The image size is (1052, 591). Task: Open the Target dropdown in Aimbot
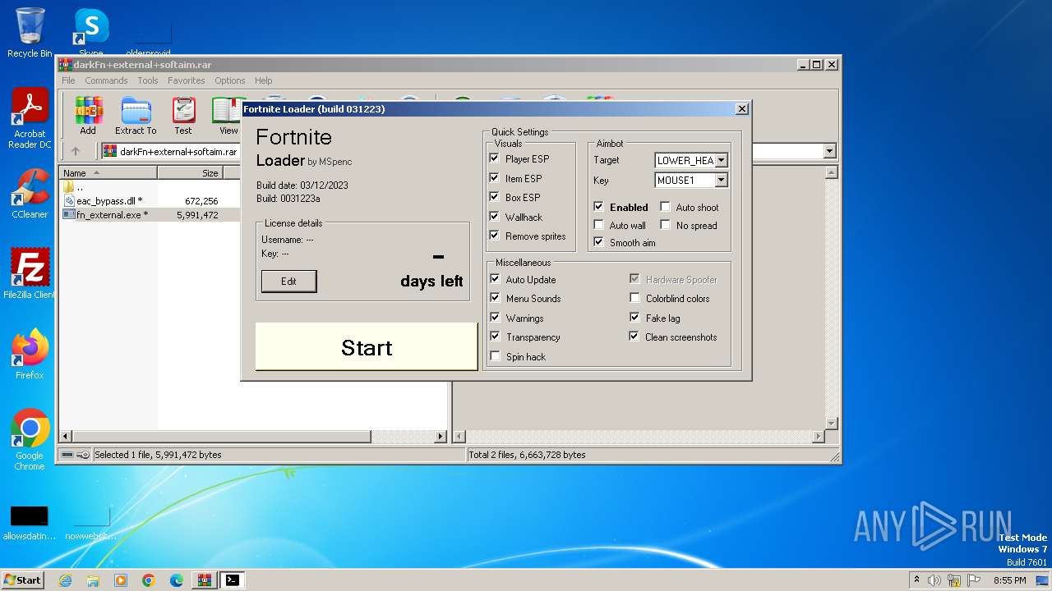(x=721, y=161)
